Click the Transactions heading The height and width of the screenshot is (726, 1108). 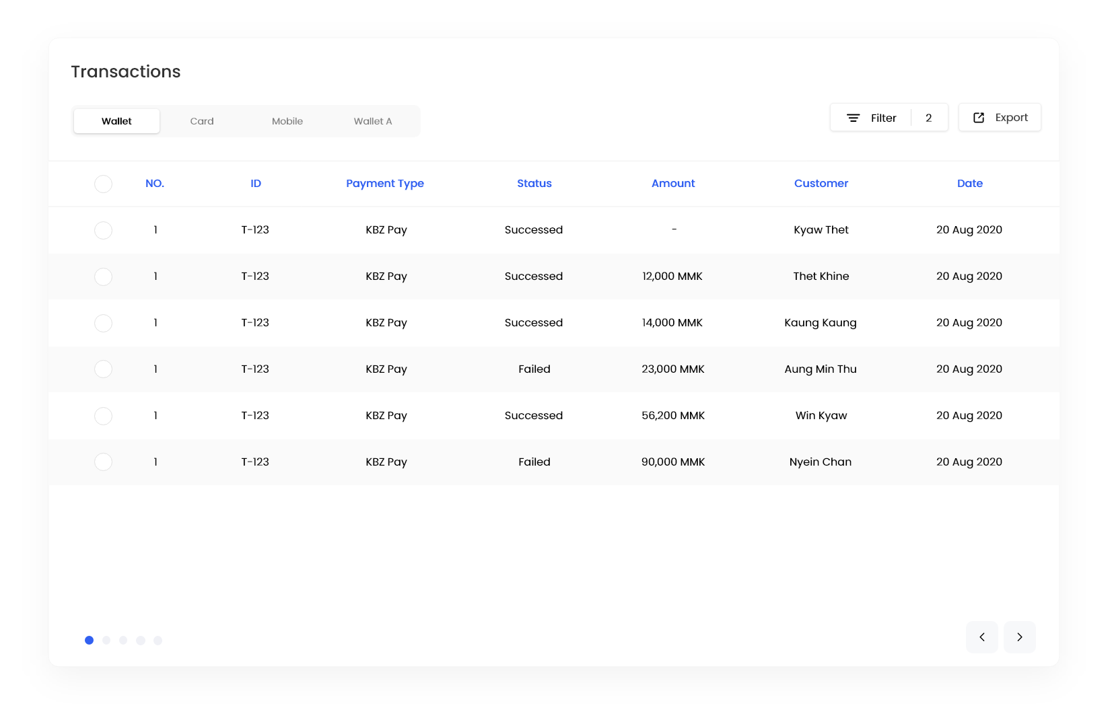126,71
